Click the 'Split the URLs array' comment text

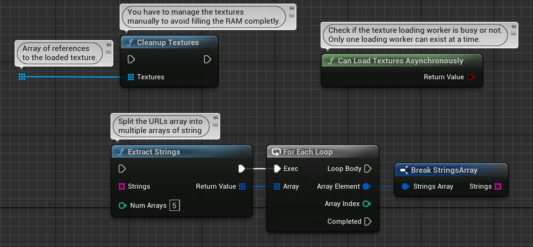point(160,126)
